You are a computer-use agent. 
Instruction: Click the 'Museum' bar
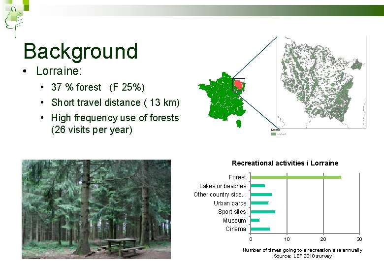point(255,220)
